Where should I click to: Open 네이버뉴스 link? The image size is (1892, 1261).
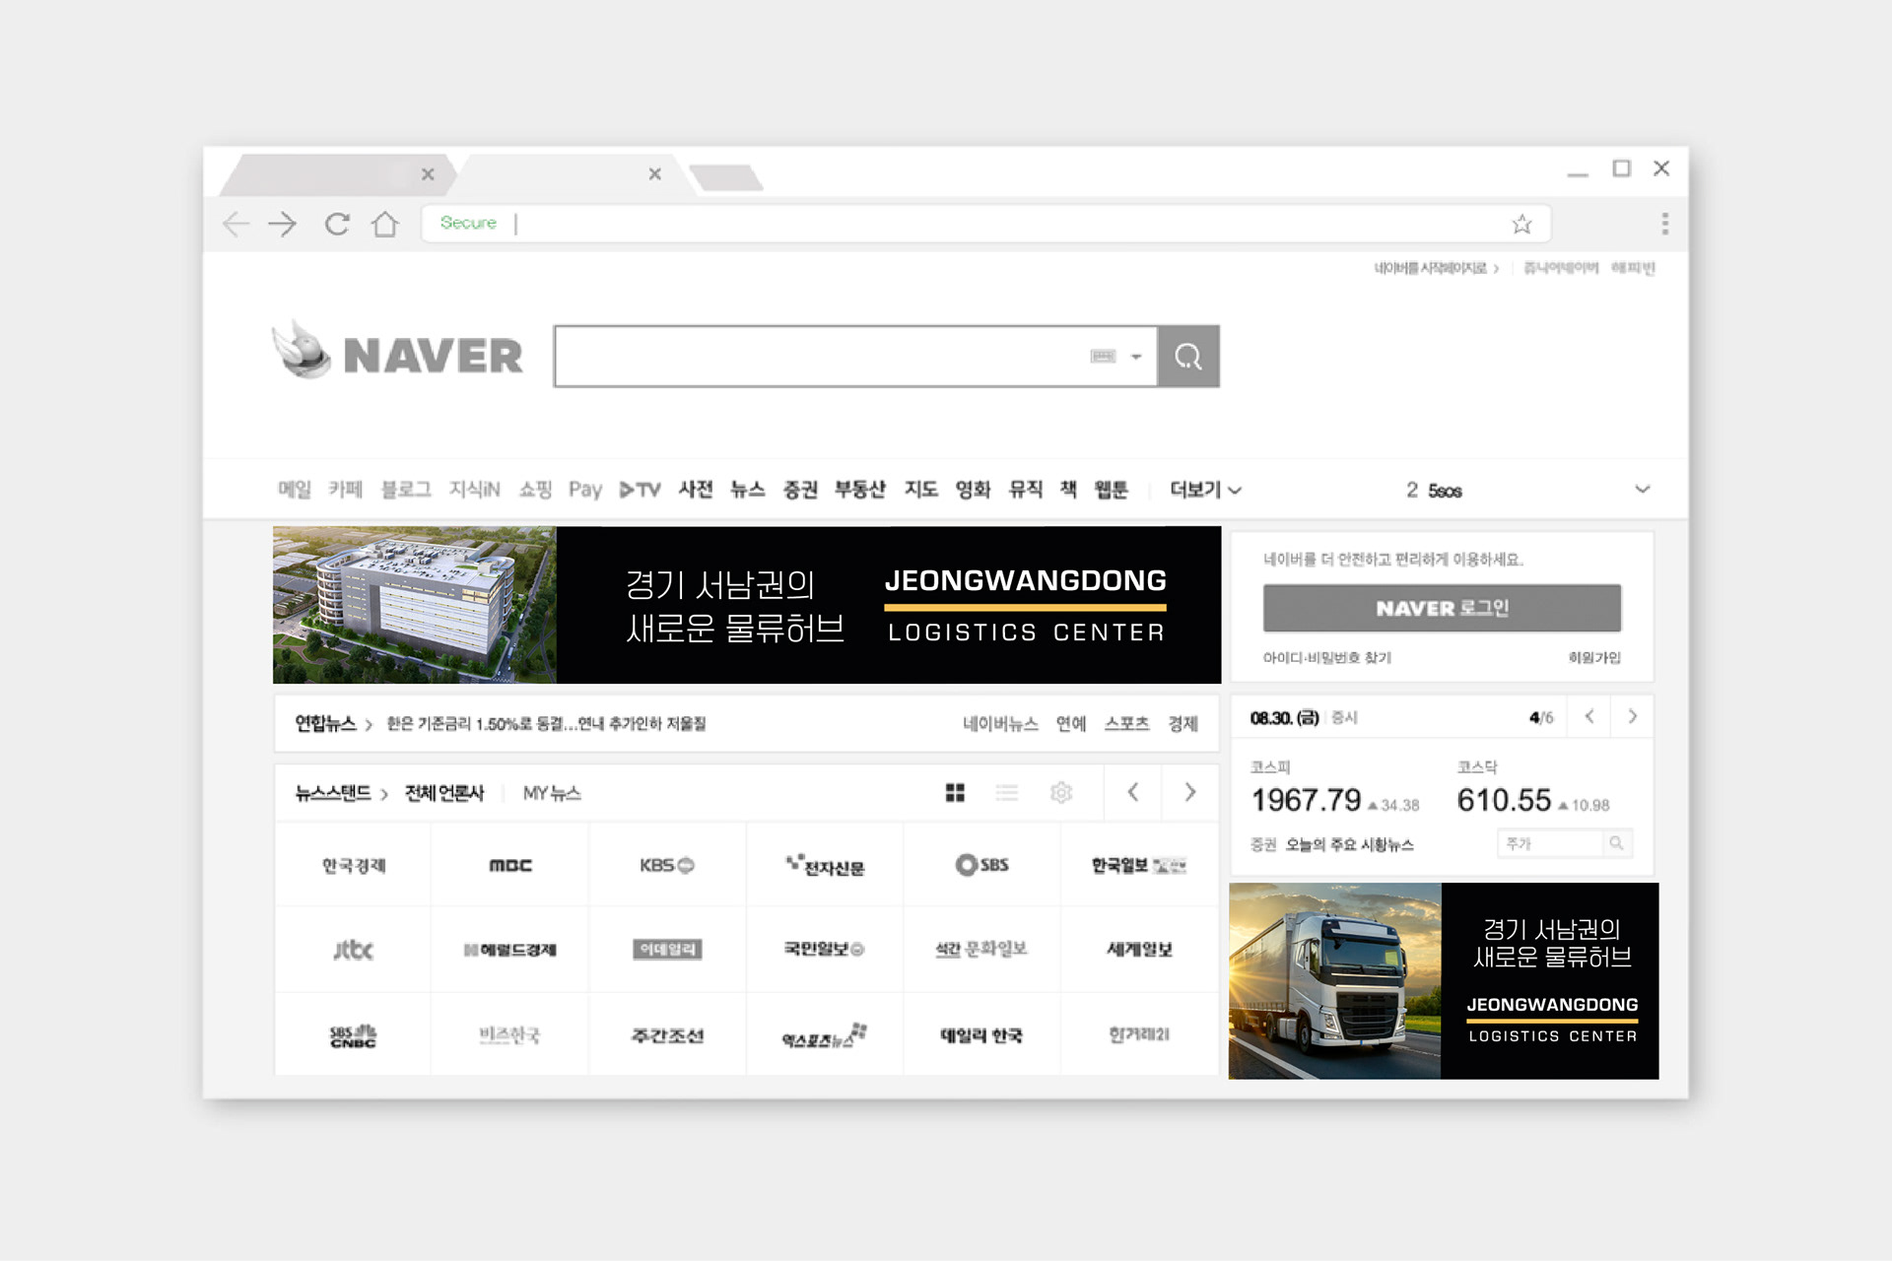click(1000, 724)
